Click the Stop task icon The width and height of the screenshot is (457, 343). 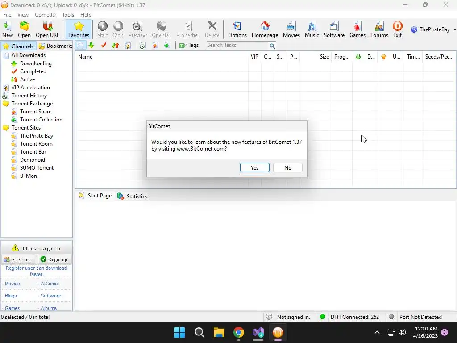118,29
